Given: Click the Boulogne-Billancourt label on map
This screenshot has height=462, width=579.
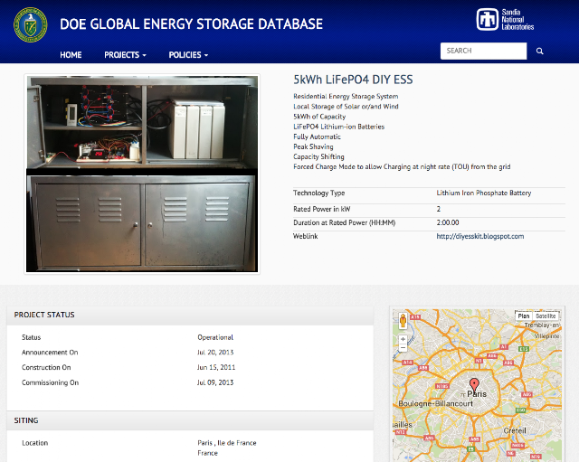Looking at the screenshot, I should [x=435, y=403].
